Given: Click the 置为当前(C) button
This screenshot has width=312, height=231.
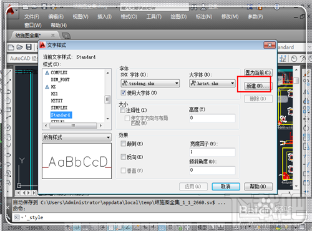Looking at the screenshot, I should pos(258,72).
